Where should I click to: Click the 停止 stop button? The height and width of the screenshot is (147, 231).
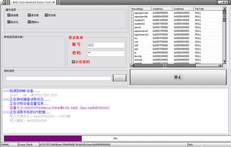178,77
